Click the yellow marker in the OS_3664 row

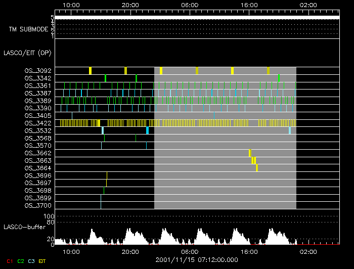click(257, 168)
